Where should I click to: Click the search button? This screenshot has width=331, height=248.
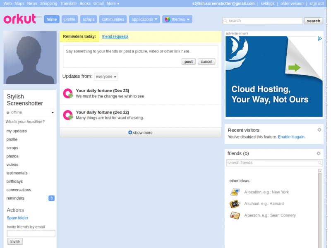coord(314,21)
